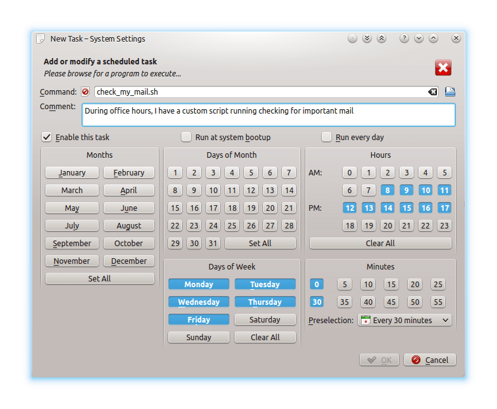
Task: Clear the command text field
Action: coord(433,92)
